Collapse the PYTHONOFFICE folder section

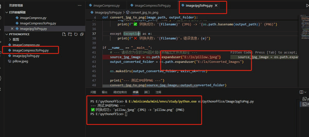tap(7, 34)
